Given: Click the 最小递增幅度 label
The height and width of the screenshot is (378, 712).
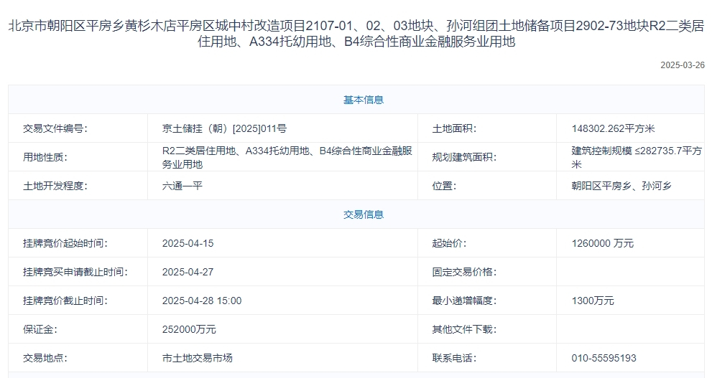Looking at the screenshot, I should coord(464,301).
